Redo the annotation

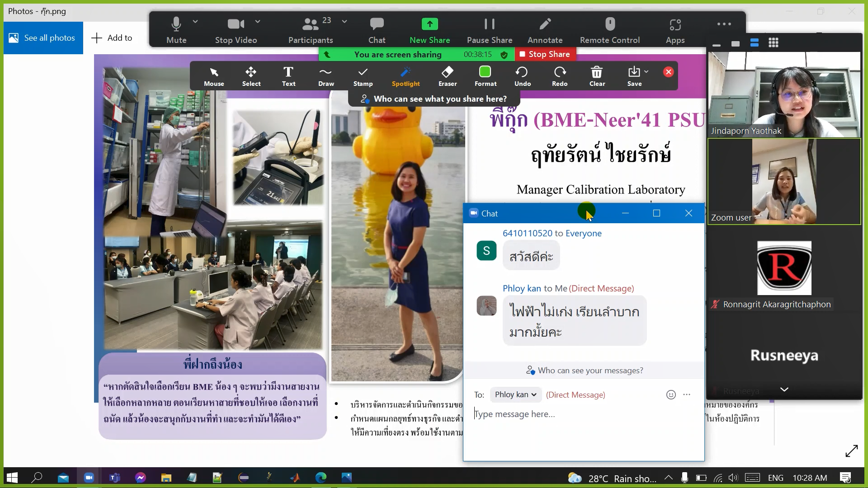tap(560, 76)
